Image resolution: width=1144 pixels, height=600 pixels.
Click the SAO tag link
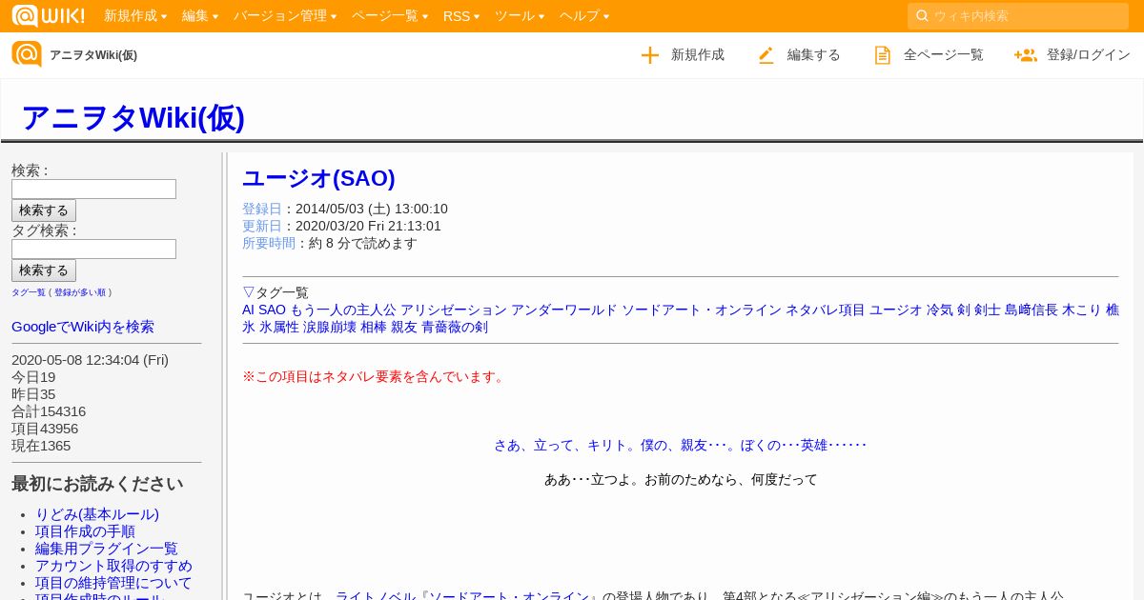point(272,310)
